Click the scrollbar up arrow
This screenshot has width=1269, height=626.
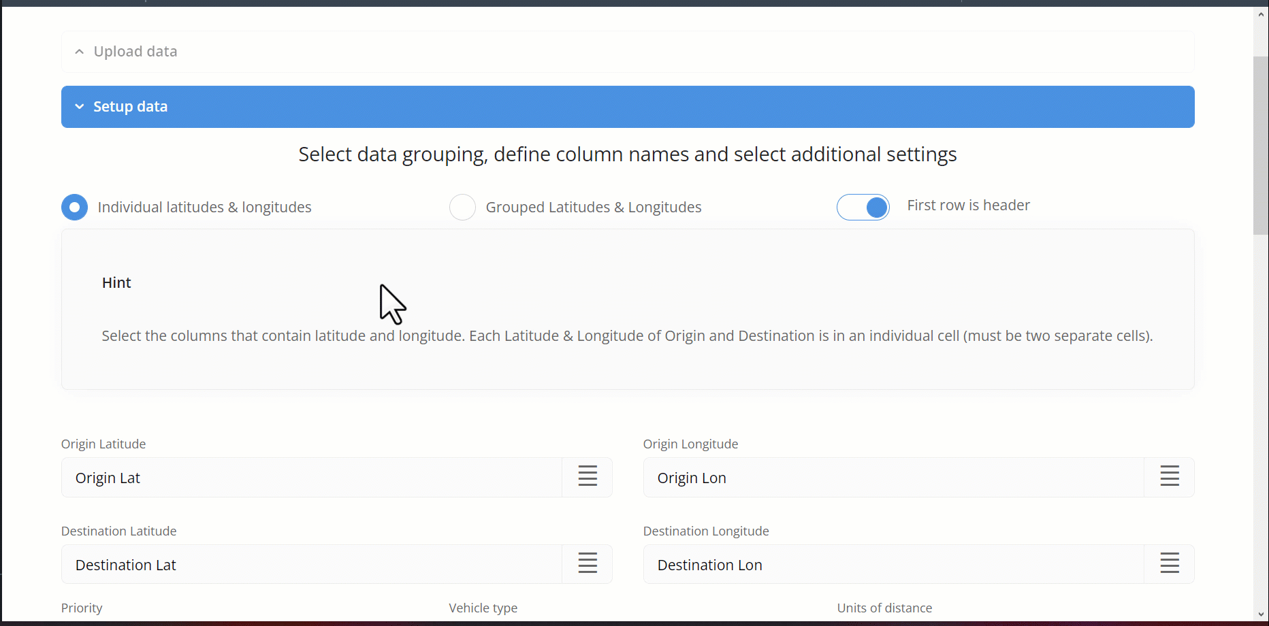(1261, 14)
